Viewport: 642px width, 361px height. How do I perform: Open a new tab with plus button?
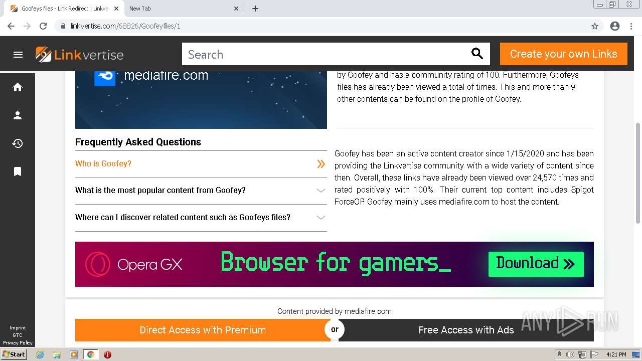coord(255,9)
